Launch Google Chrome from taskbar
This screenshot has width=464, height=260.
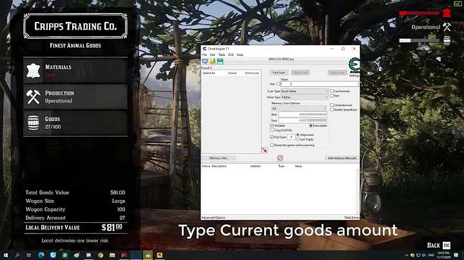[x=101, y=255]
